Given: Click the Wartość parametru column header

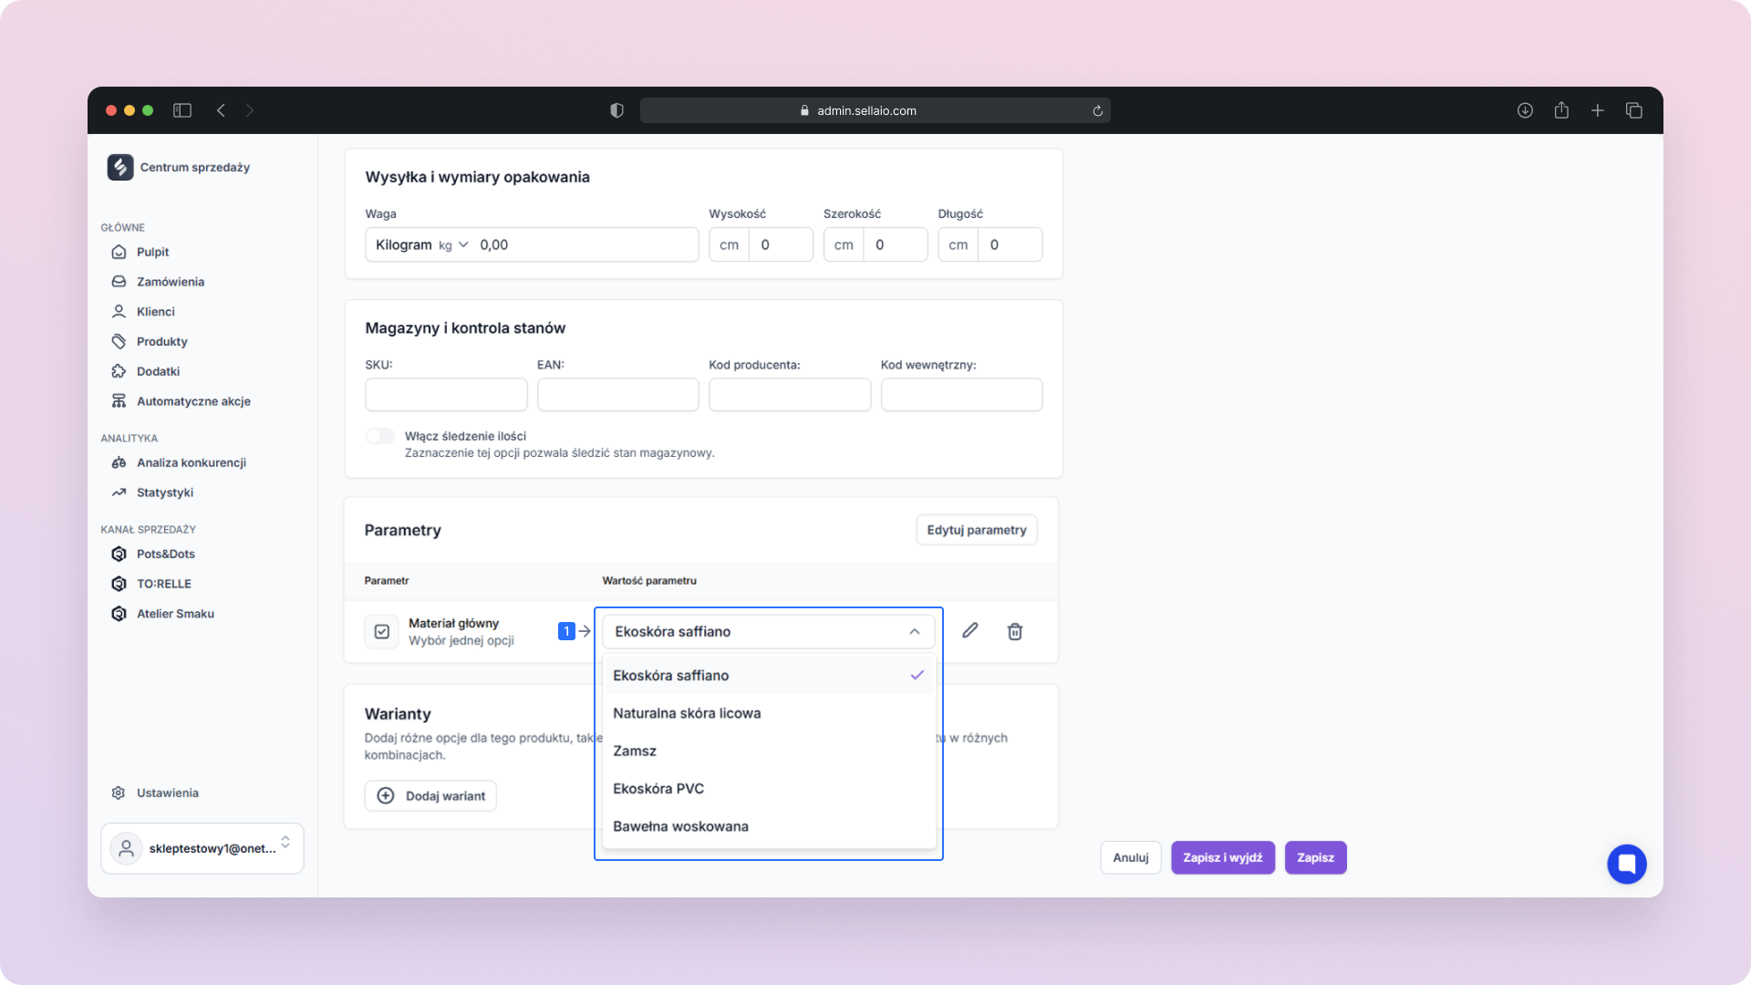Looking at the screenshot, I should pos(649,580).
